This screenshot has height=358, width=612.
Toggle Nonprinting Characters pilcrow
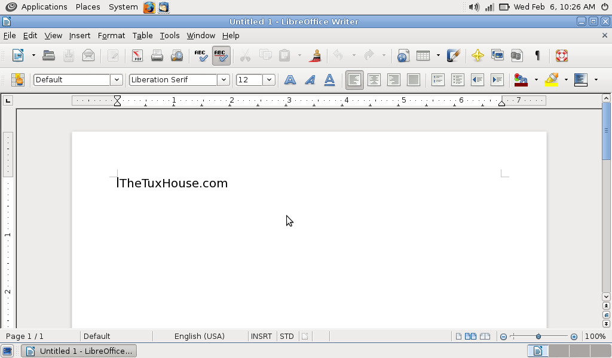click(x=537, y=55)
